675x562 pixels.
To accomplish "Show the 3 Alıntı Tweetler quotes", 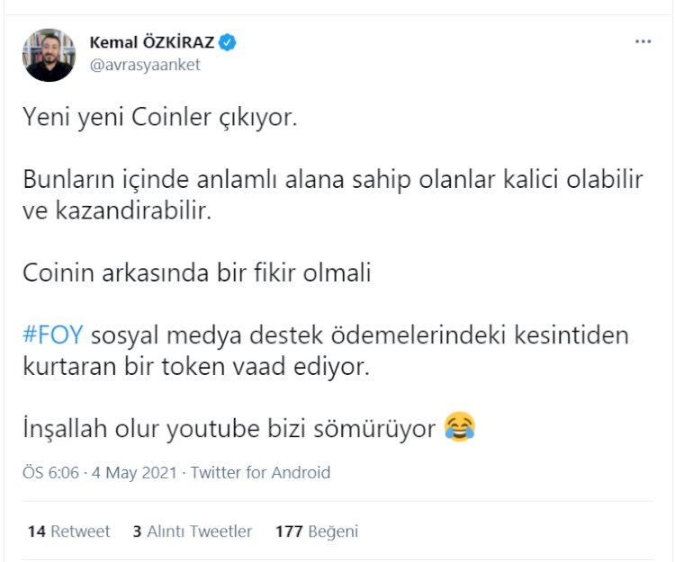I will (x=192, y=531).
